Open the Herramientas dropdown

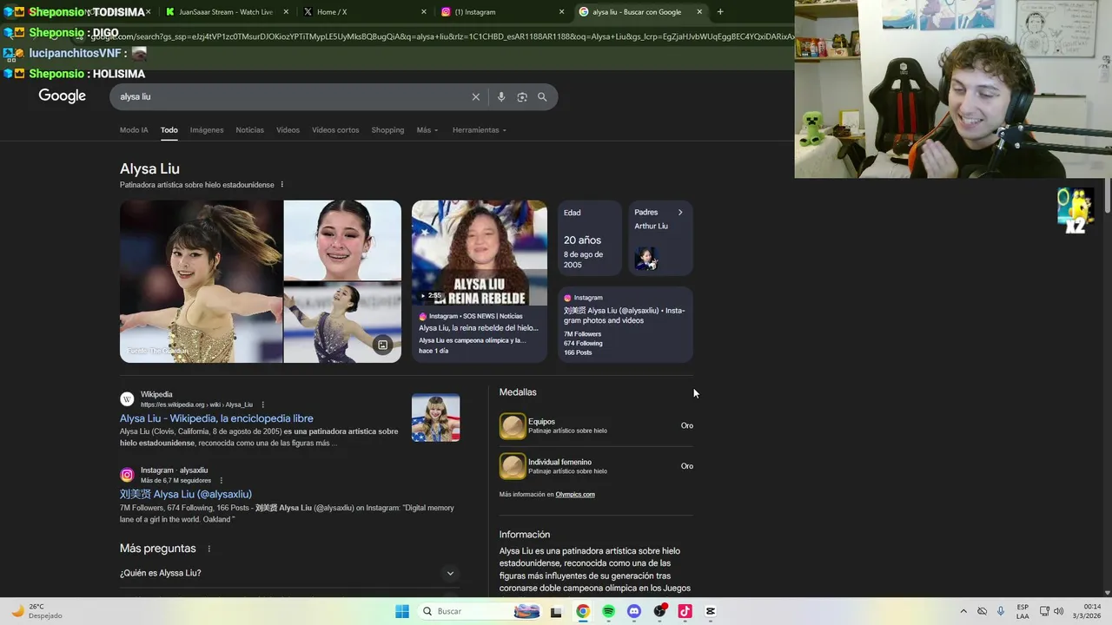coord(479,130)
